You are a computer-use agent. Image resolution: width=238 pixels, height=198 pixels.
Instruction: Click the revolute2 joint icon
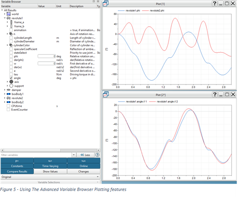9,98
